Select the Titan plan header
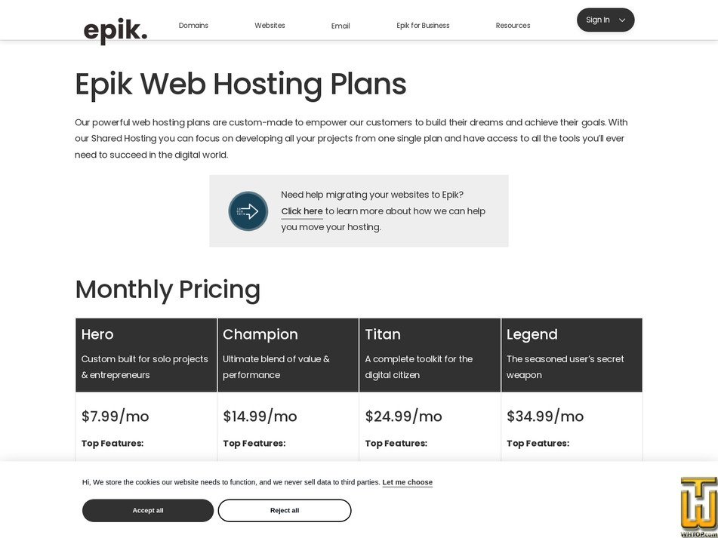718x538 pixels. pos(383,334)
